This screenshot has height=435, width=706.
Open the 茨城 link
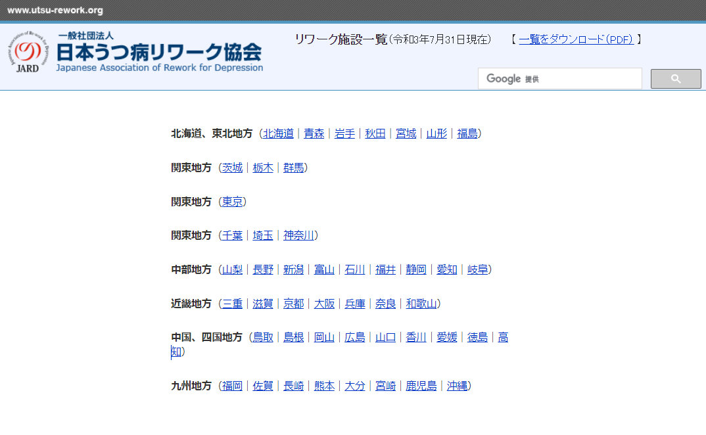point(232,168)
